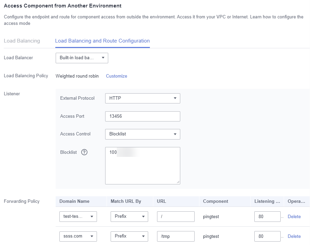Click the Customize load balancing policy link
The image size is (310, 245).
tap(116, 76)
